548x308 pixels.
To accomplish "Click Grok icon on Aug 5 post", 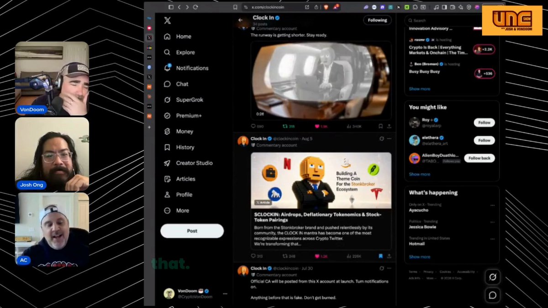I will coord(381,139).
